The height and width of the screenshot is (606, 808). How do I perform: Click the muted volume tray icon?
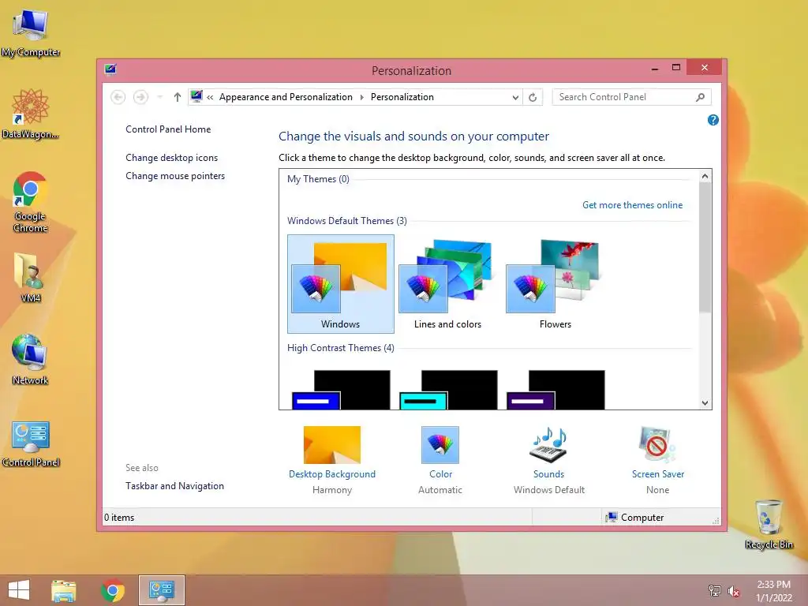click(x=733, y=591)
